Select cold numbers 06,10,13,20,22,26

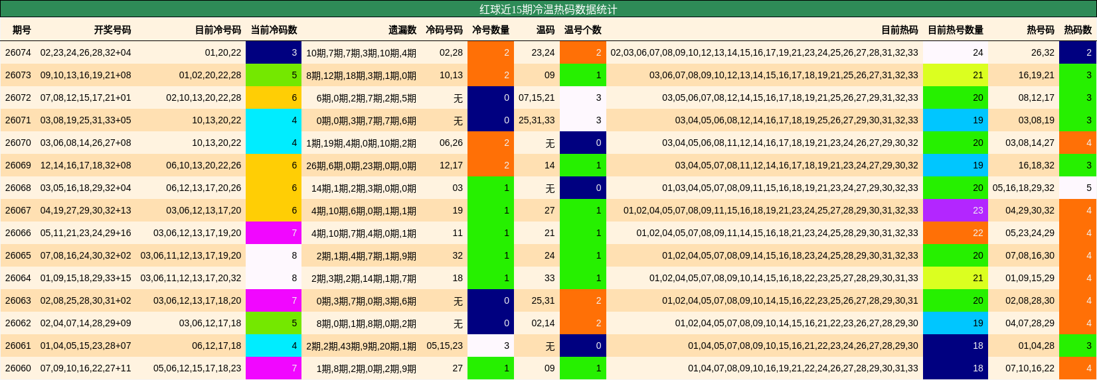tap(204, 165)
